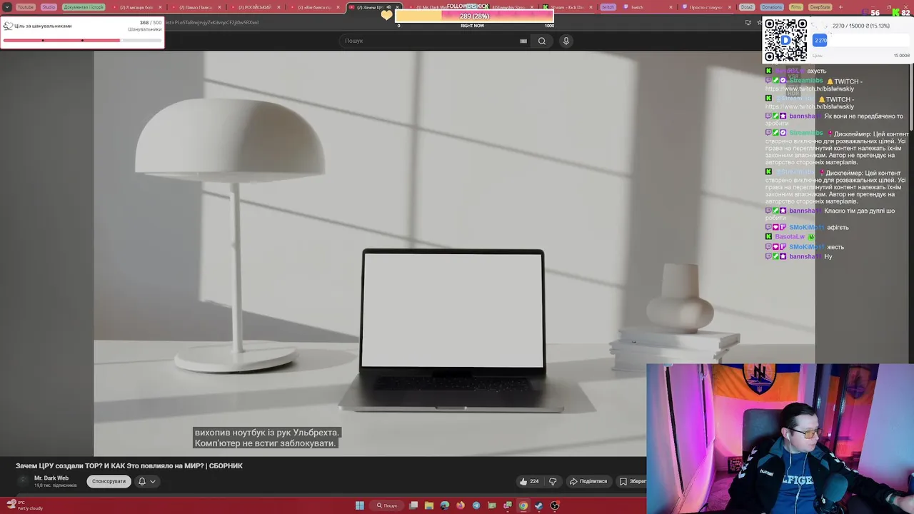Open Telegram from the taskbar
The image size is (914, 514).
476,505
